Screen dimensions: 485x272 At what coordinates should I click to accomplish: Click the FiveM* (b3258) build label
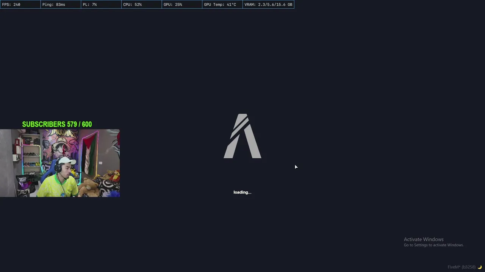pos(462,267)
